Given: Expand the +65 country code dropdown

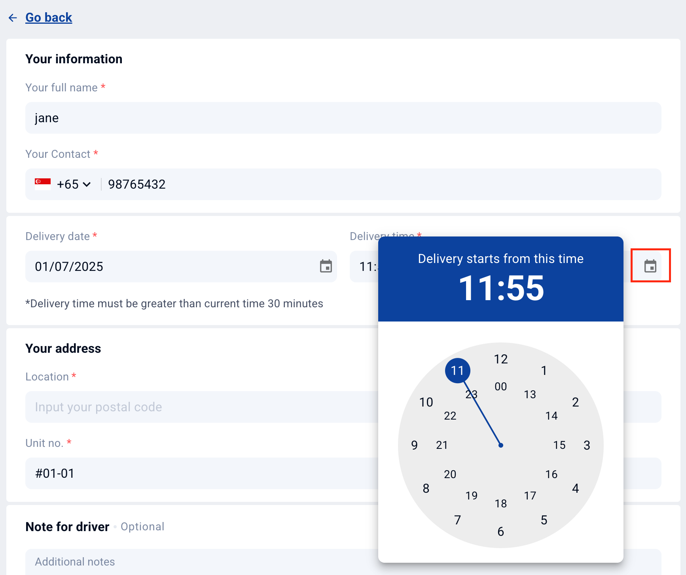Looking at the screenshot, I should pos(74,184).
